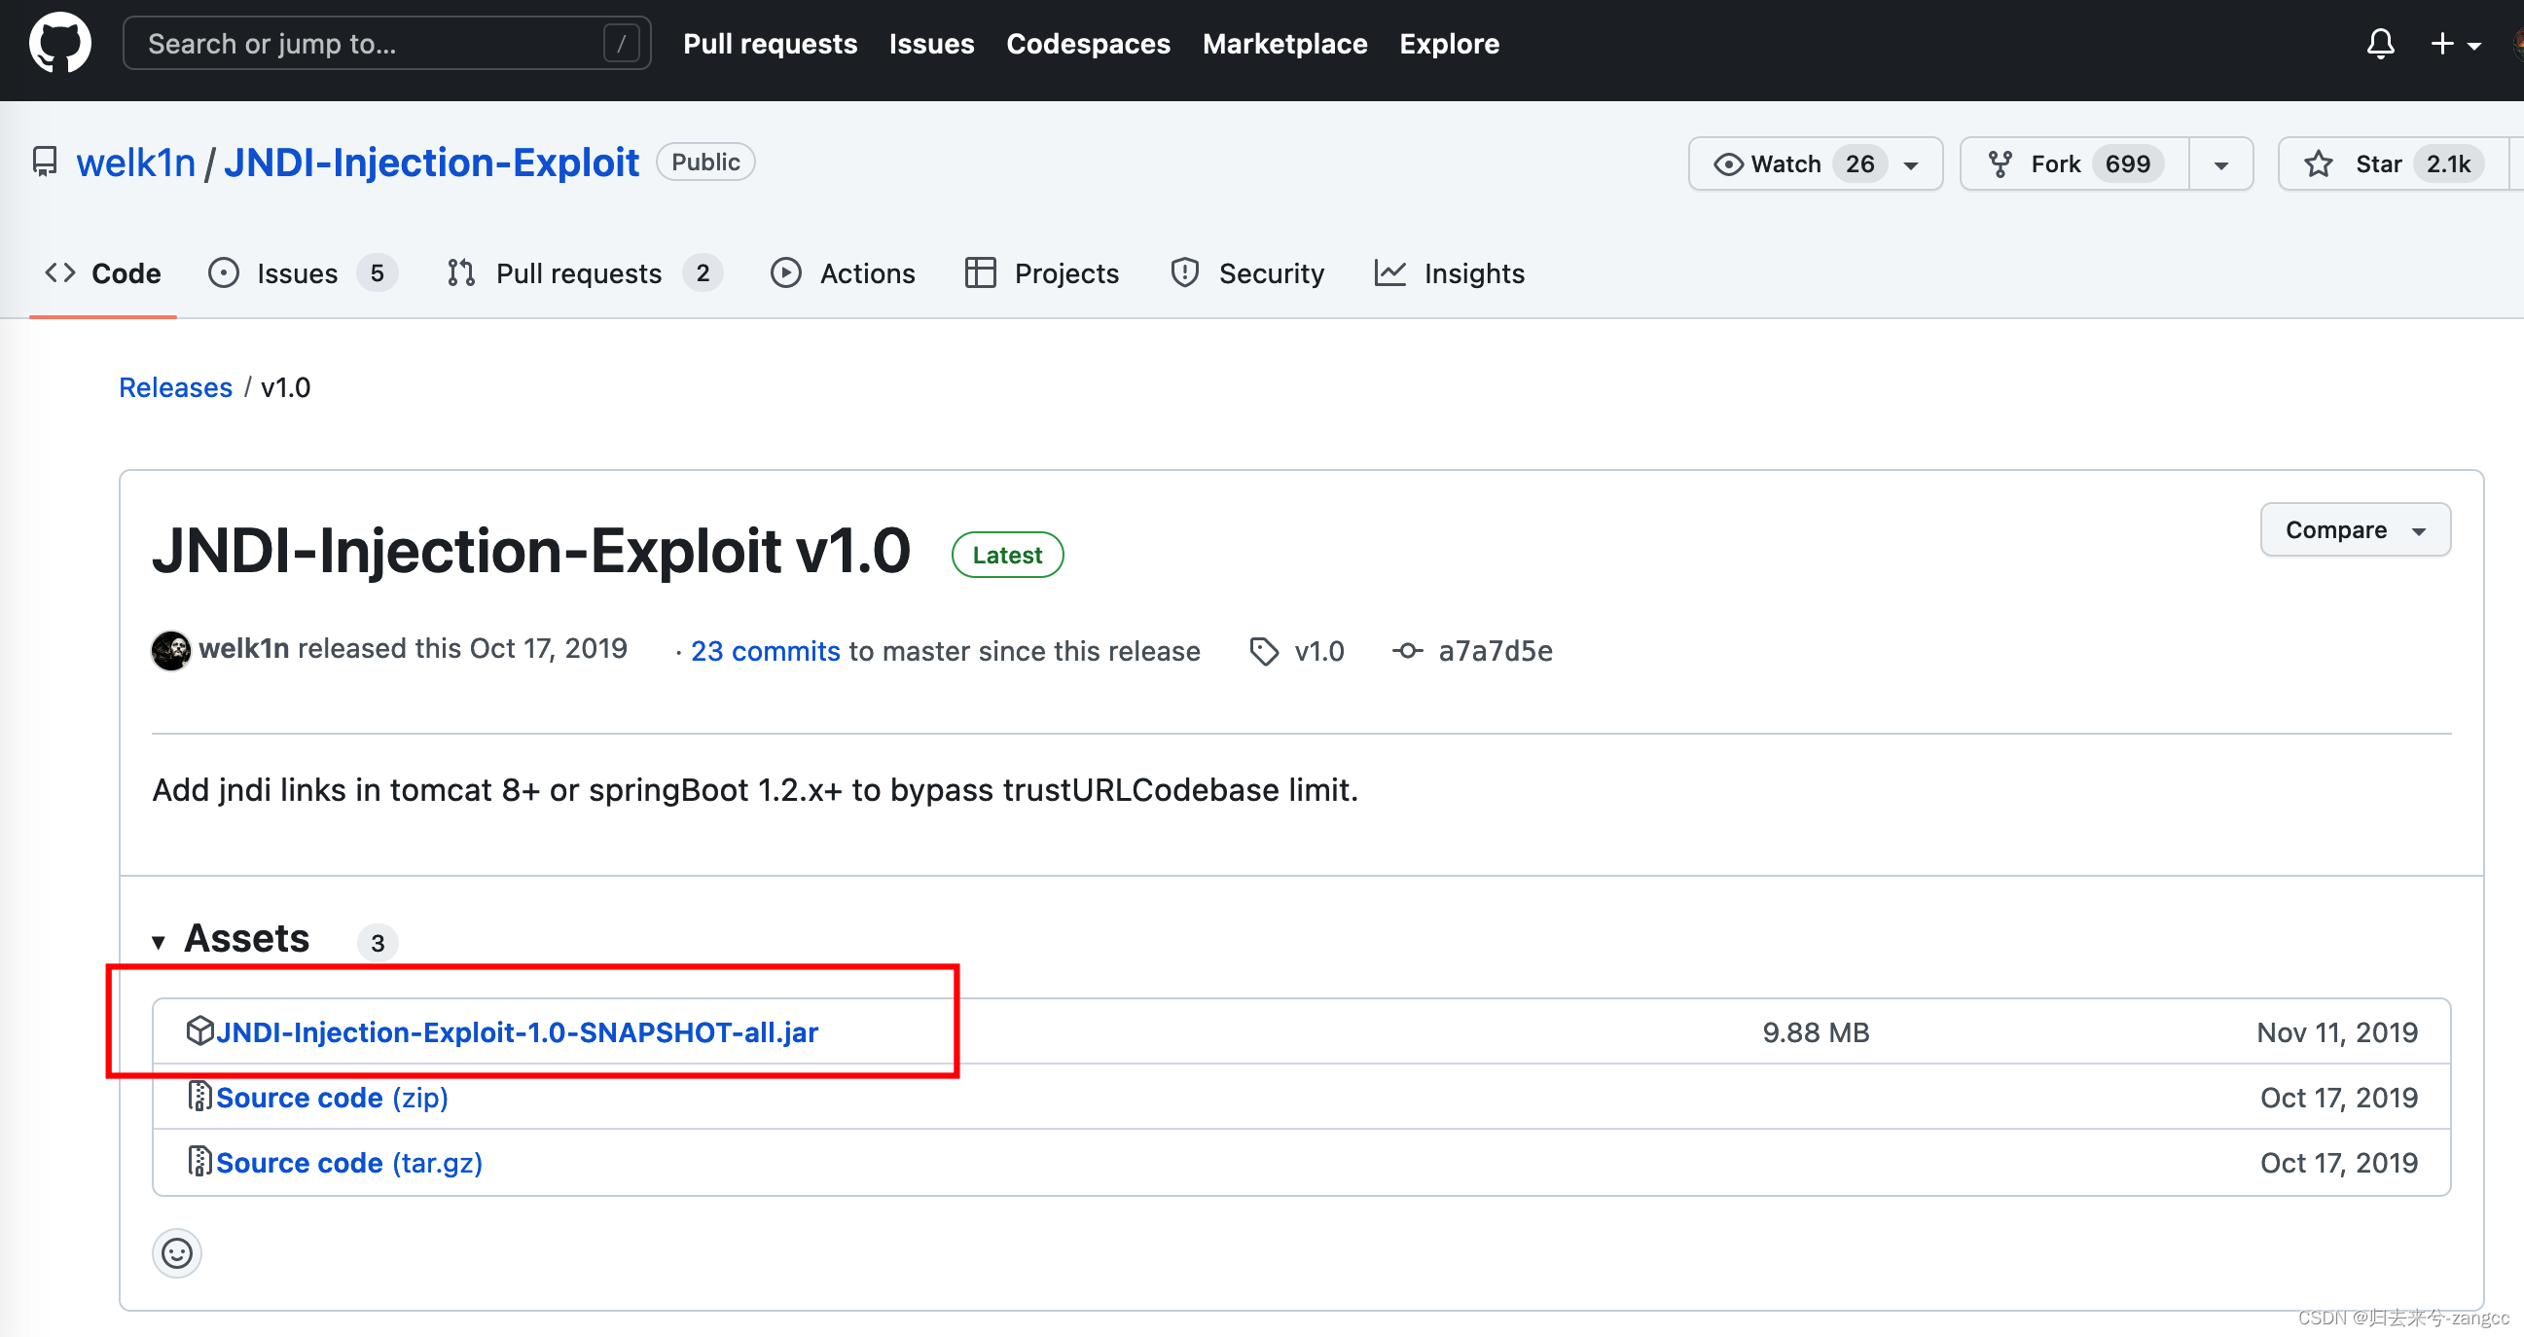2524x1337 pixels.
Task: Switch to the Security tab
Action: tap(1247, 273)
